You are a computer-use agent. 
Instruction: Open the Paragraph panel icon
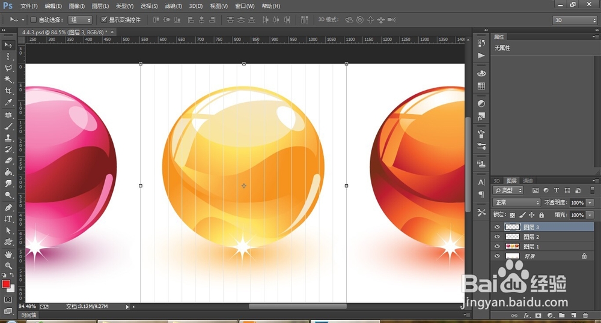[x=481, y=195]
